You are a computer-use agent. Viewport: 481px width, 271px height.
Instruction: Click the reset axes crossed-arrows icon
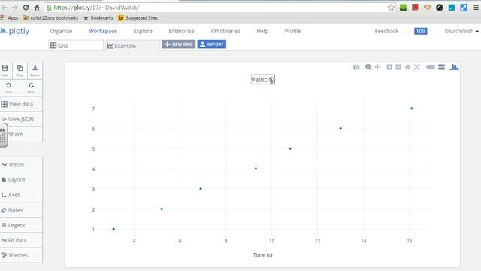[x=416, y=67]
